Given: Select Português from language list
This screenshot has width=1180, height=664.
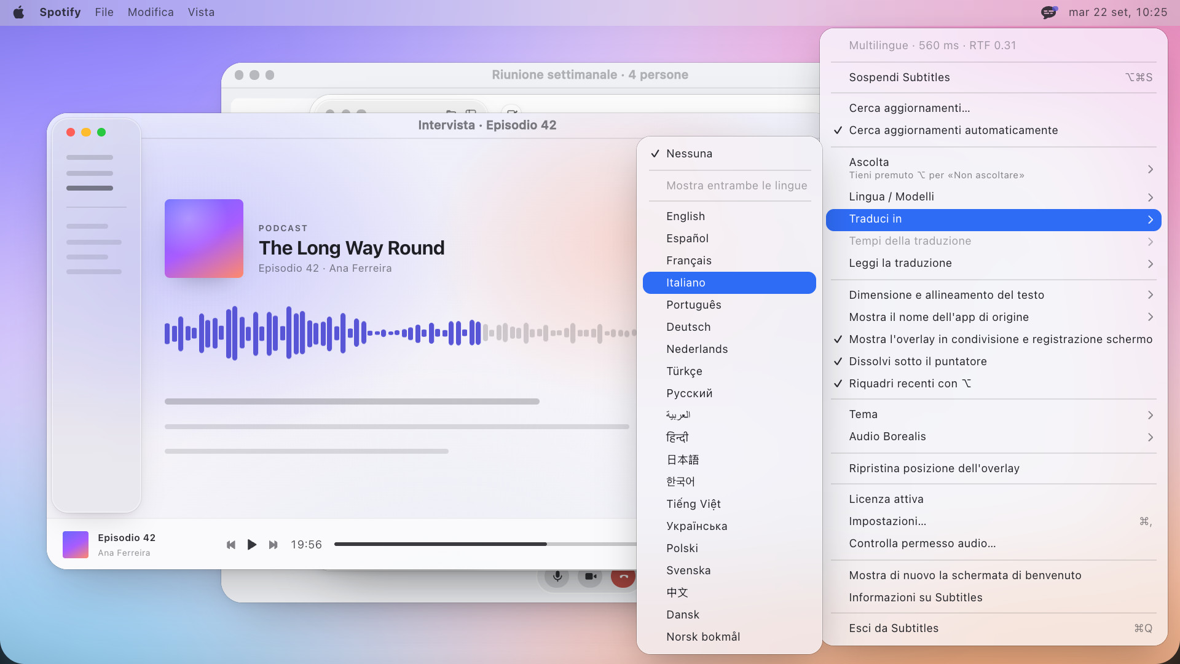Looking at the screenshot, I should 729,305.
